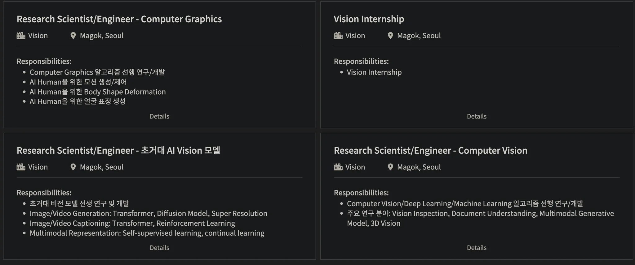Click the 초거대 AI Vision 모델 job heading

click(118, 151)
